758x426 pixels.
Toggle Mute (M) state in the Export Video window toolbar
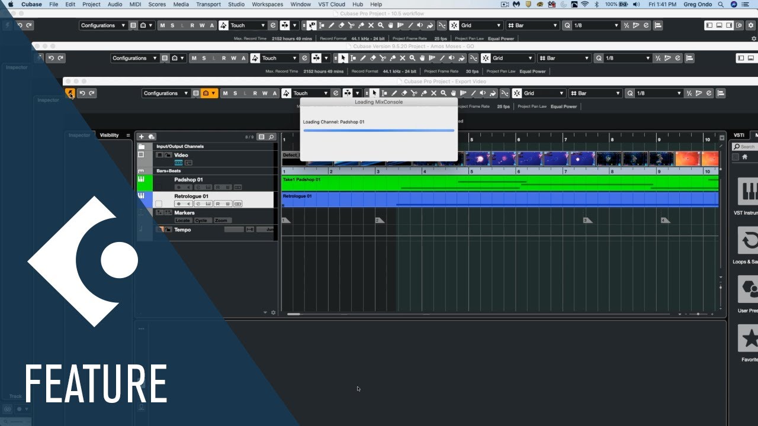[x=225, y=93]
